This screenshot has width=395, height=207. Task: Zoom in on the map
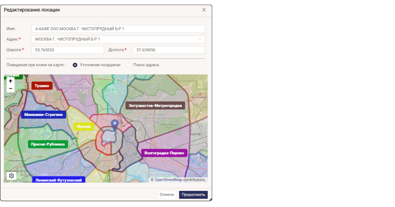11,81
